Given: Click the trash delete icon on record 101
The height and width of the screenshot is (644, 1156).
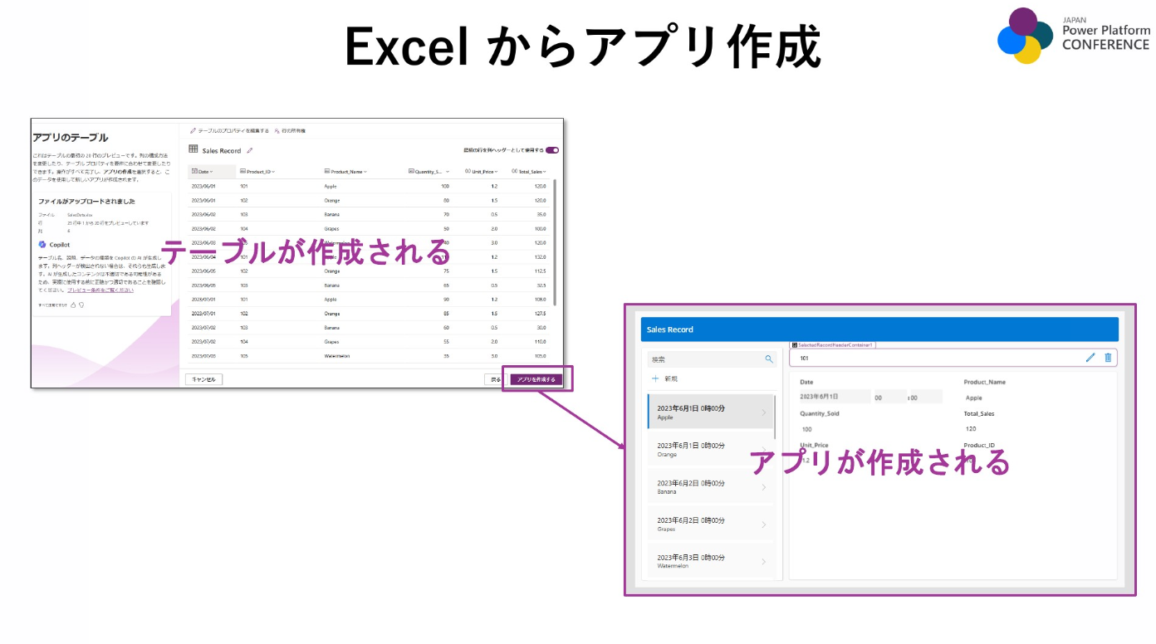Looking at the screenshot, I should [x=1108, y=358].
